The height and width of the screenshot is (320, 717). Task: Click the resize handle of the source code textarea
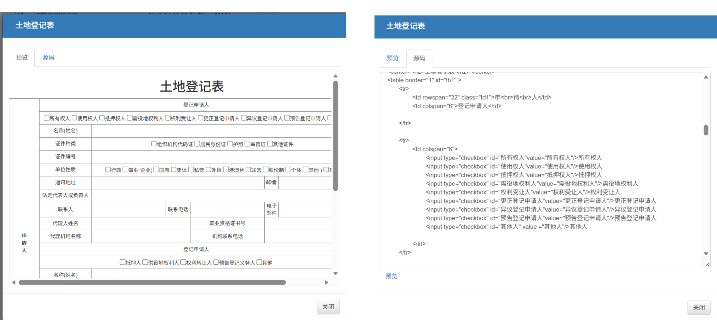point(707,264)
